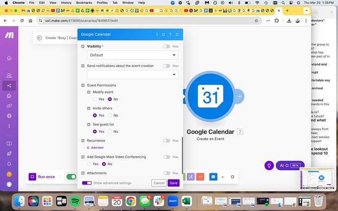Click Add item under Recurrence
338x211 pixels.
point(97,148)
